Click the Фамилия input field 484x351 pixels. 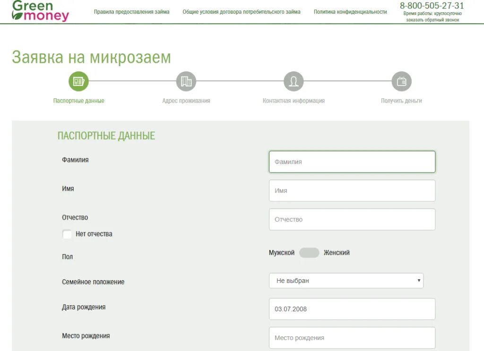[x=352, y=162]
